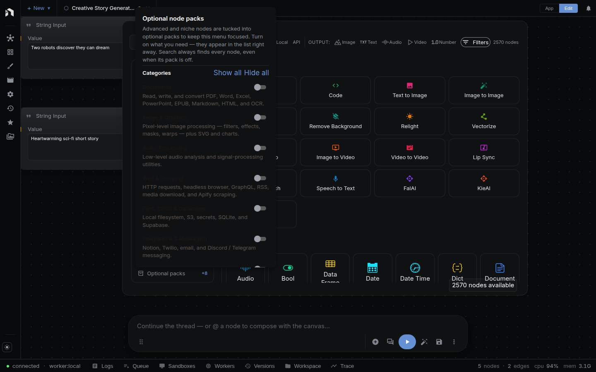This screenshot has height=372, width=596.
Task: Add a Lip Sync node
Action: point(484,152)
